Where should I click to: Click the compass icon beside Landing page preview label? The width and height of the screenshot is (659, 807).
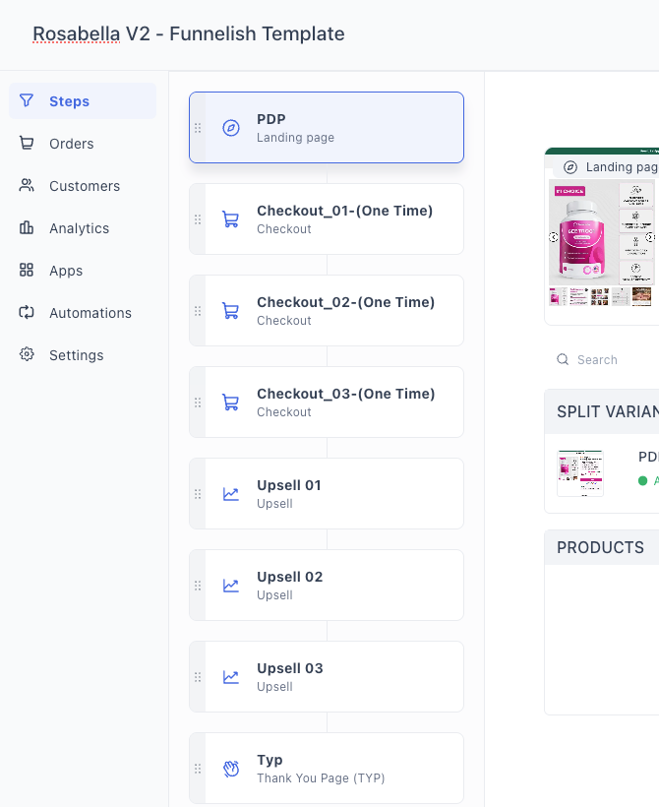(x=570, y=167)
